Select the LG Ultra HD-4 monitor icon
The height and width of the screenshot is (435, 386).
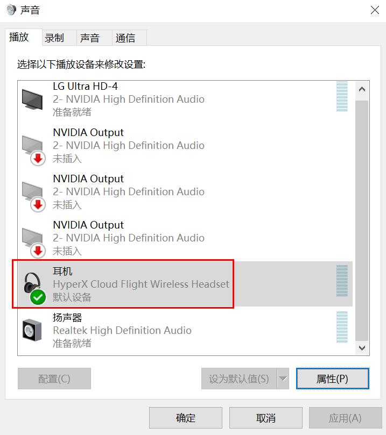coord(32,99)
